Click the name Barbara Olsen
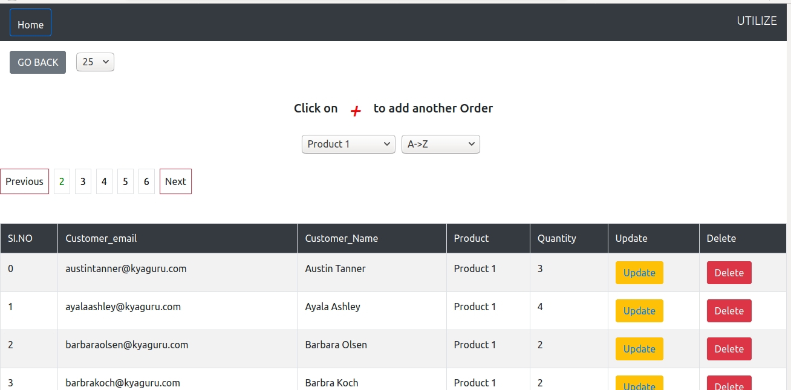The height and width of the screenshot is (390, 791). coord(336,345)
